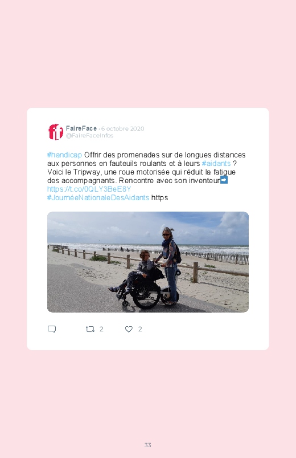
Task: Click the blue right-arrow emoji after inventeur
Action: coord(224,180)
